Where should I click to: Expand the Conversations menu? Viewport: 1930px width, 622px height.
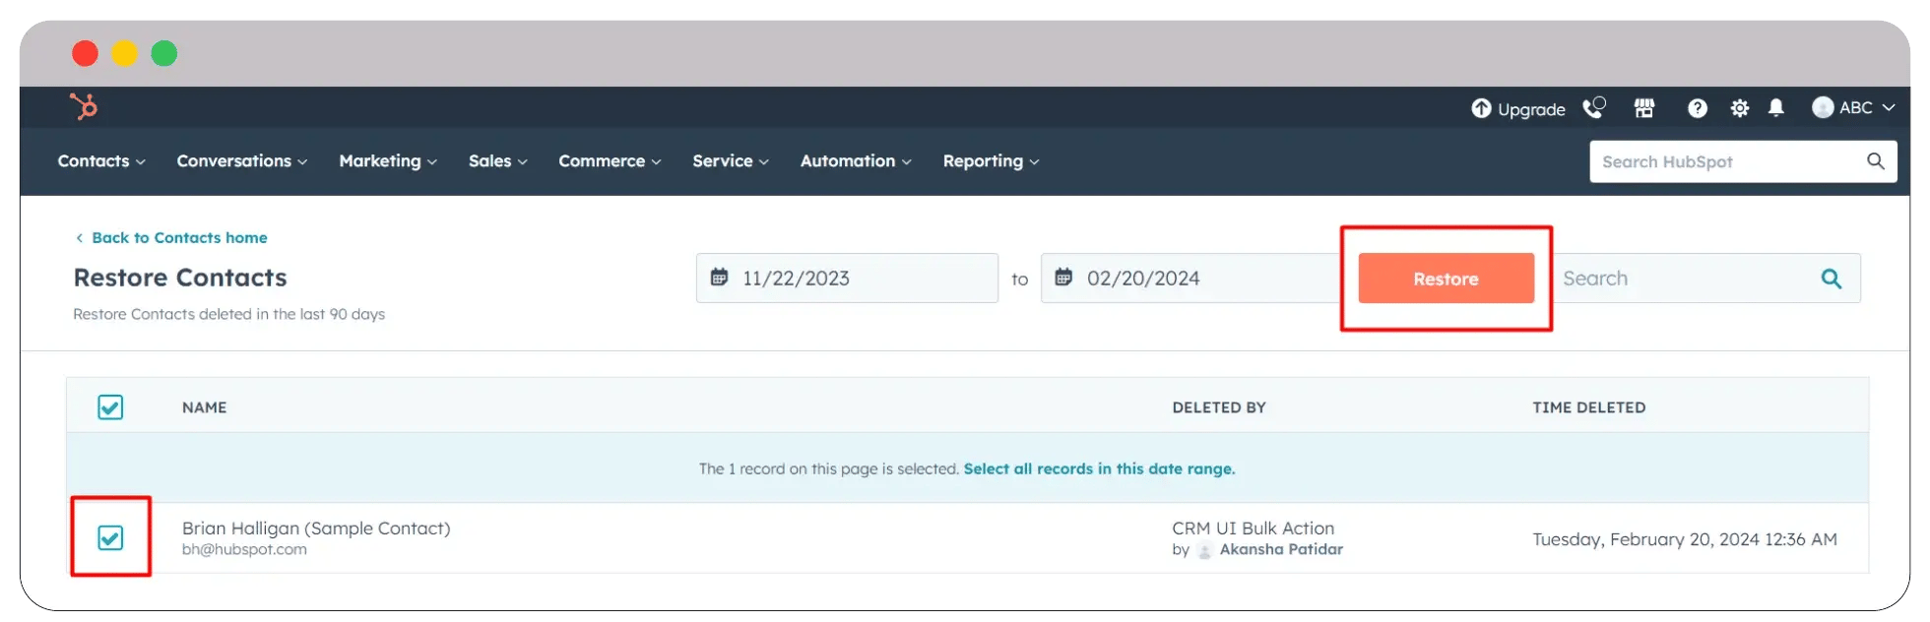coord(242,161)
